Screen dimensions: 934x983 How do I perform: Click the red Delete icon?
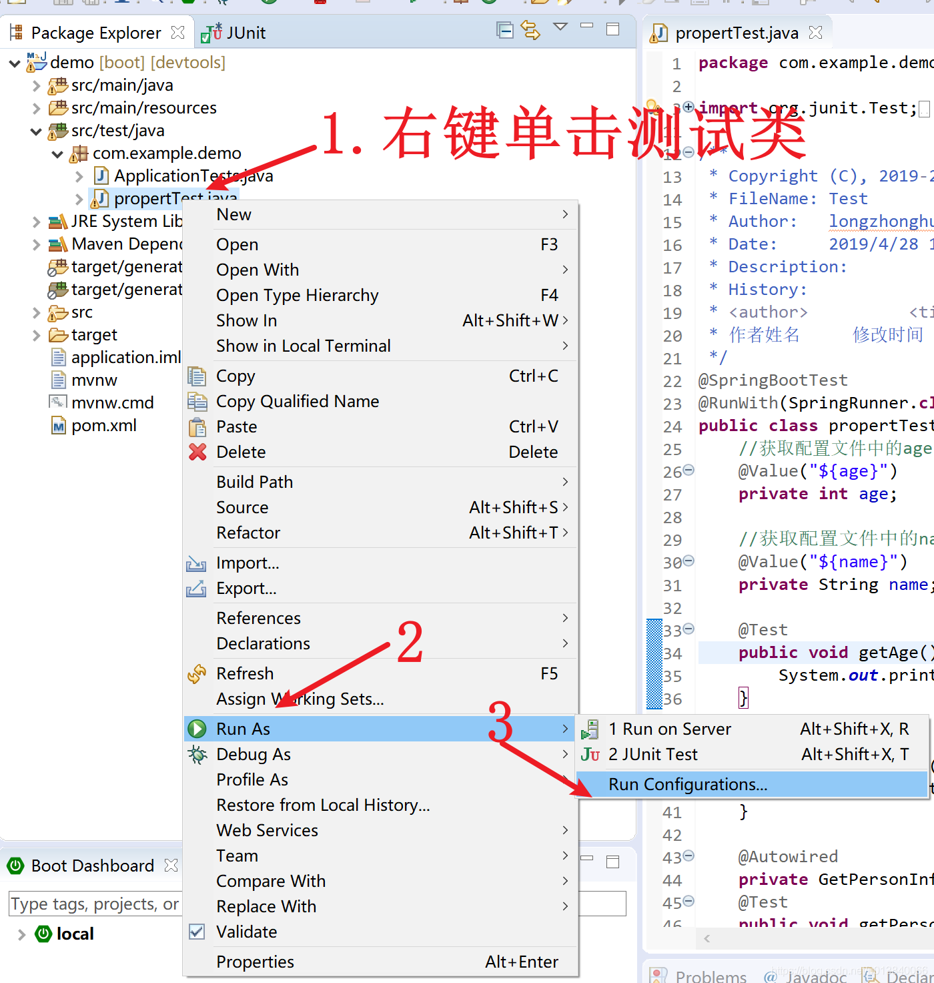click(x=197, y=452)
